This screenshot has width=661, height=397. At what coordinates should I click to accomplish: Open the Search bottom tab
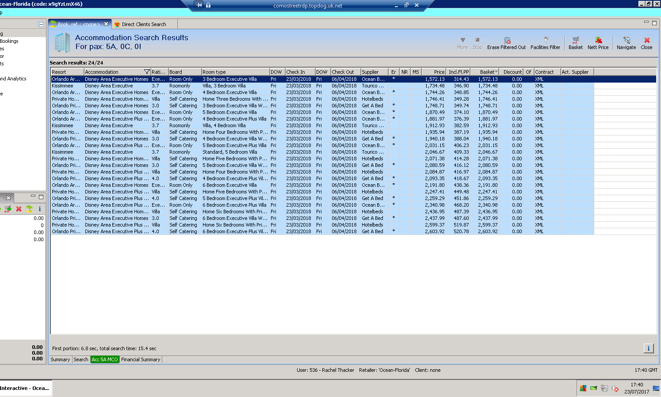80,359
